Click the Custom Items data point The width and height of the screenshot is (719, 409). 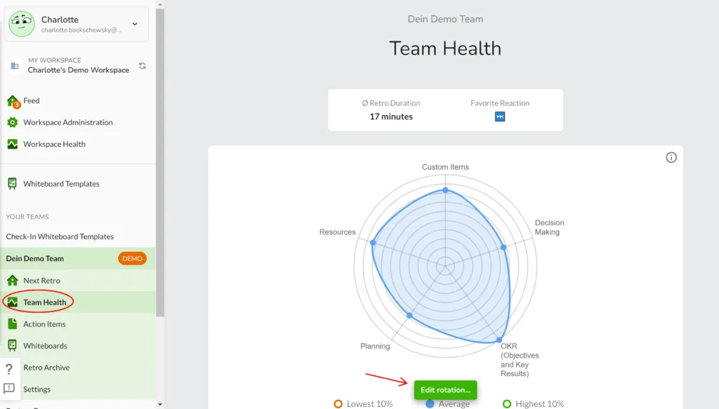coord(445,189)
